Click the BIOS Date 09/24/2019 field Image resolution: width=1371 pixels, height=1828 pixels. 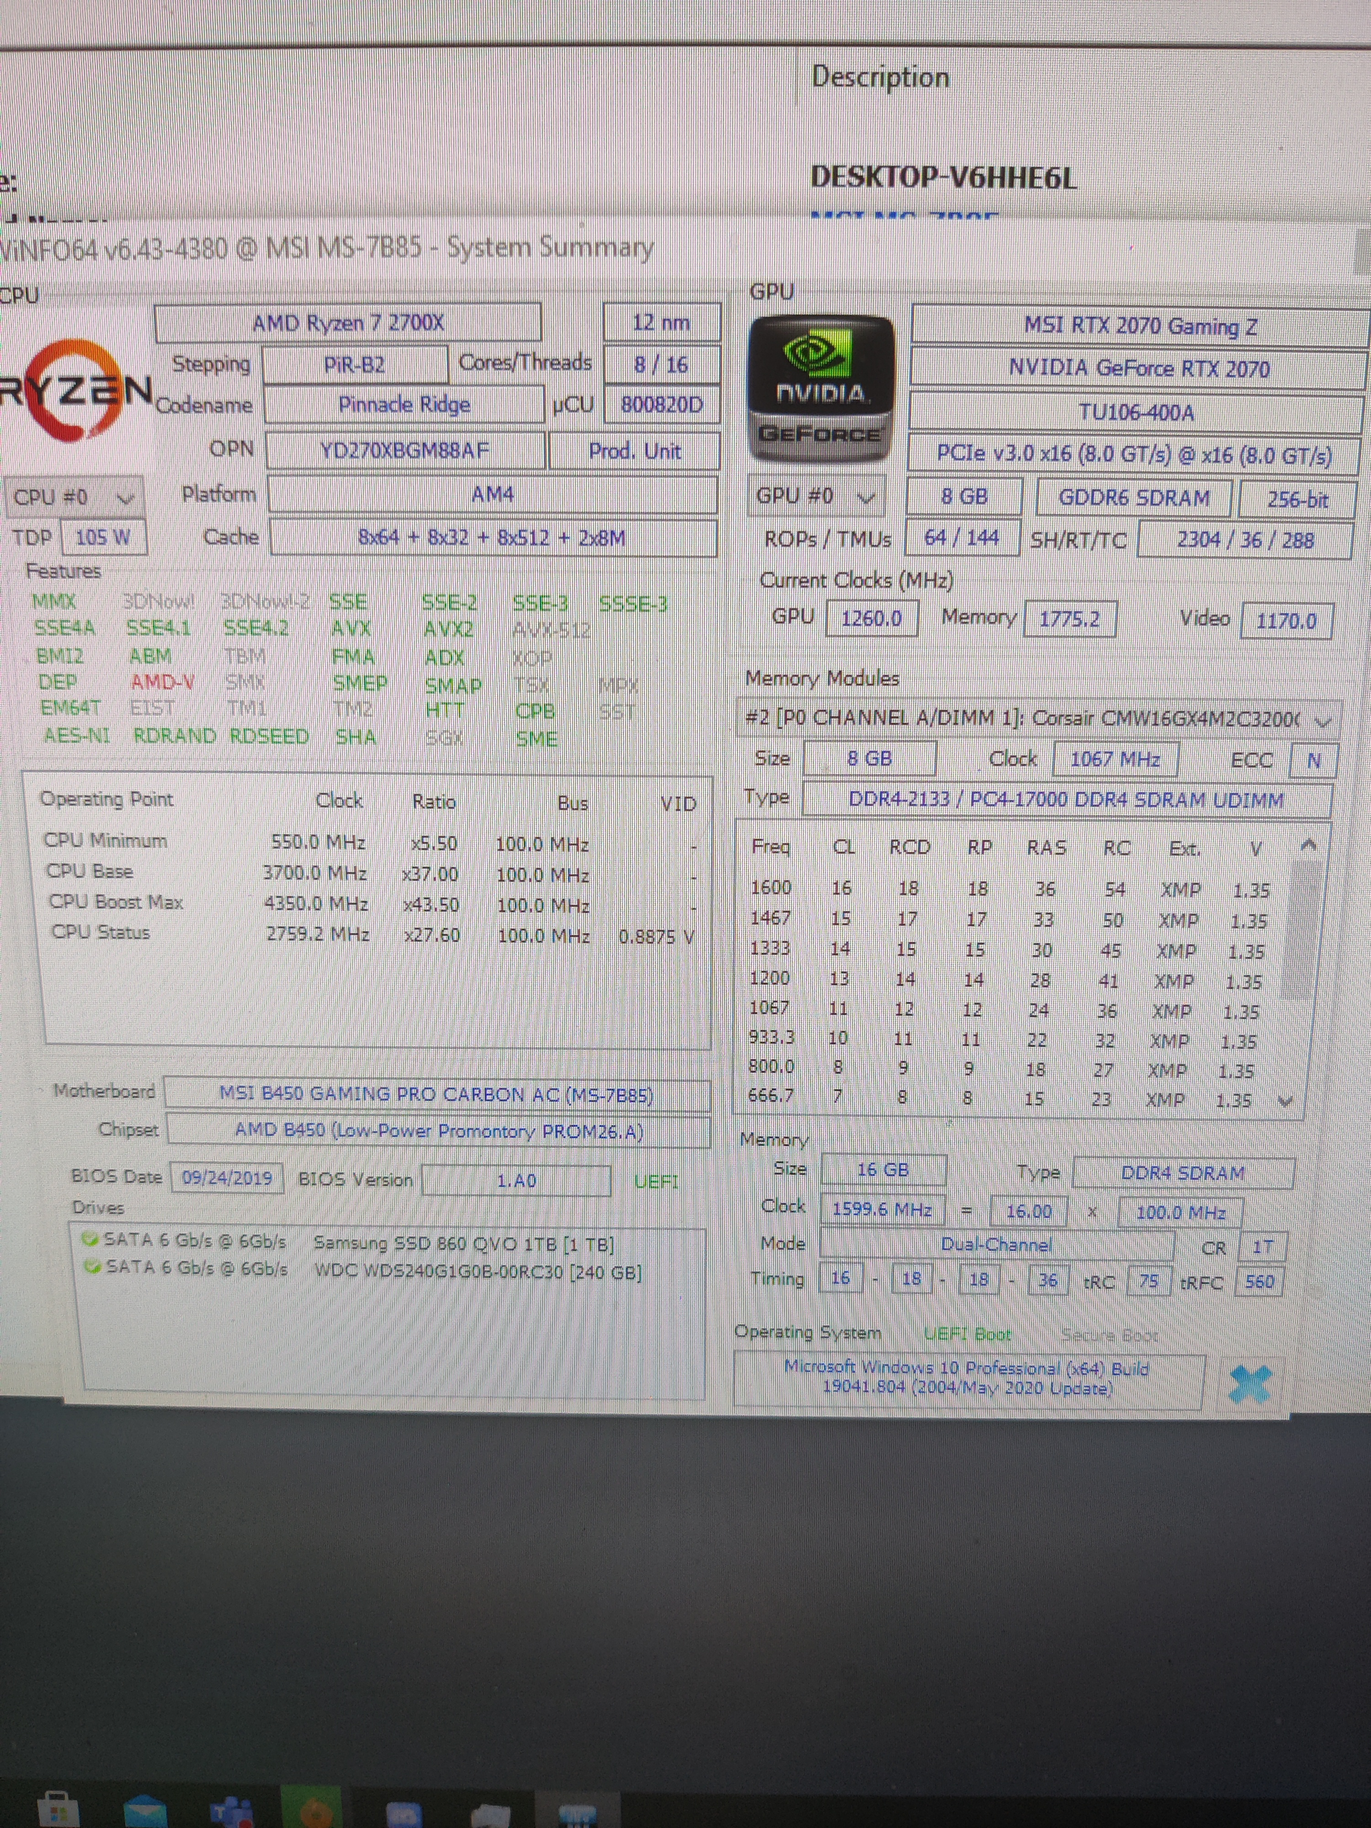tap(226, 1177)
